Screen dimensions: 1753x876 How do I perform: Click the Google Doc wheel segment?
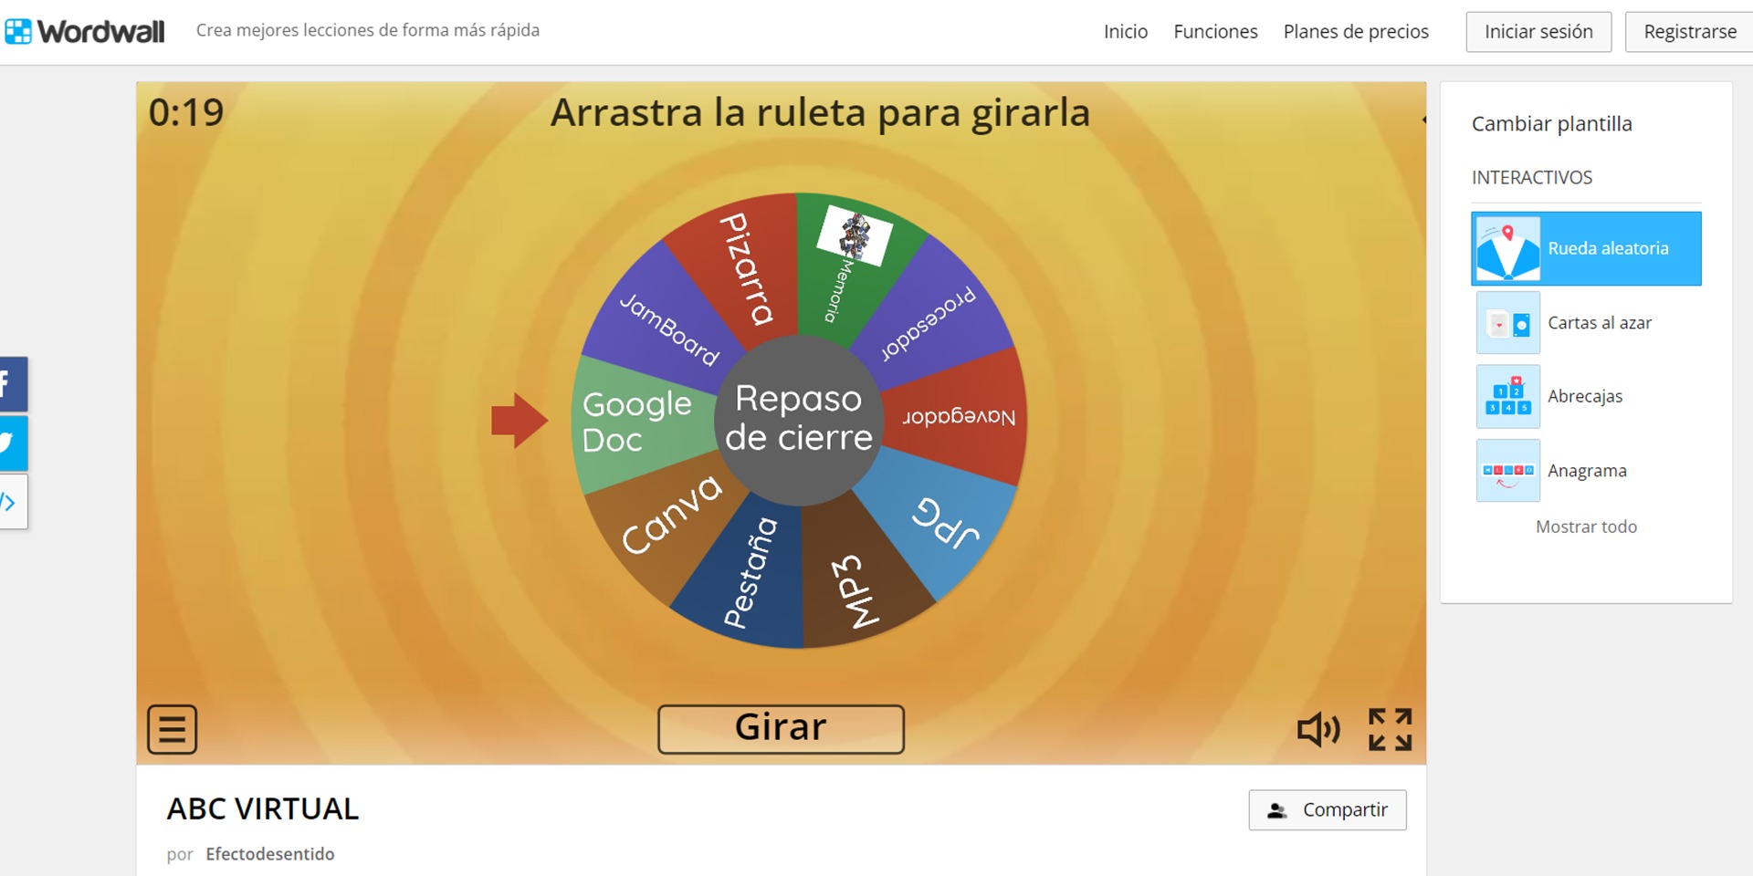[637, 423]
